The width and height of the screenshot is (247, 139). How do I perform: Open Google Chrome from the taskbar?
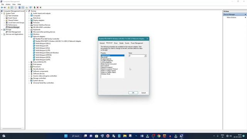159,136
